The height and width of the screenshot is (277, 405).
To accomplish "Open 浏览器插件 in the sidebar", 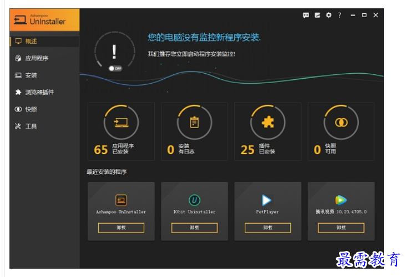I will pyautogui.click(x=44, y=93).
